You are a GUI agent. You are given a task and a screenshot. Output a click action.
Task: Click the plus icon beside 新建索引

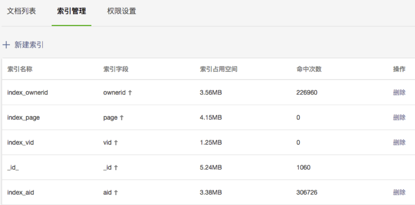pos(6,45)
